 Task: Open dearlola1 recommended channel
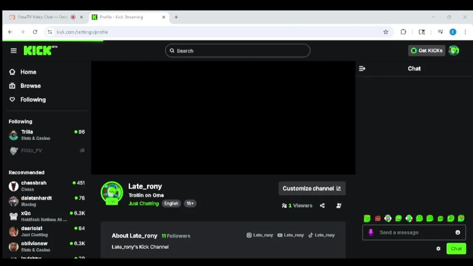[x=47, y=231]
